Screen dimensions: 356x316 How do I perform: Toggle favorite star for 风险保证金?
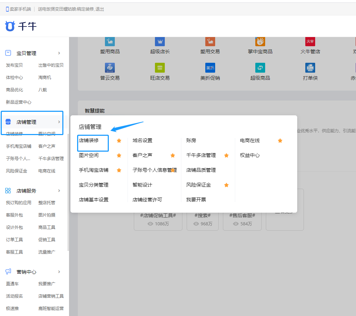[226, 185]
